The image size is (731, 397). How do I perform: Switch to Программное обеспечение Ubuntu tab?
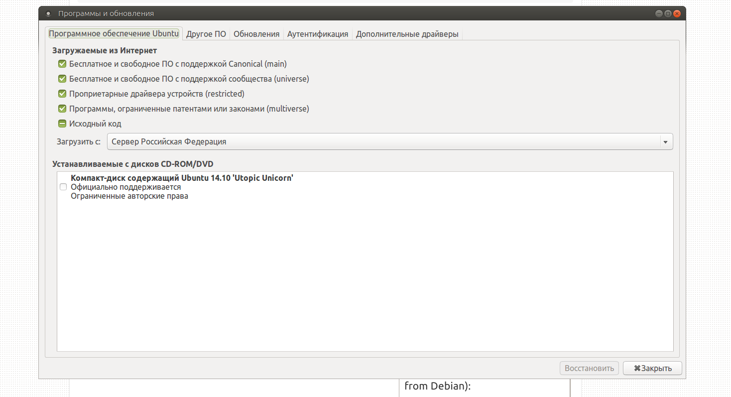[114, 34]
